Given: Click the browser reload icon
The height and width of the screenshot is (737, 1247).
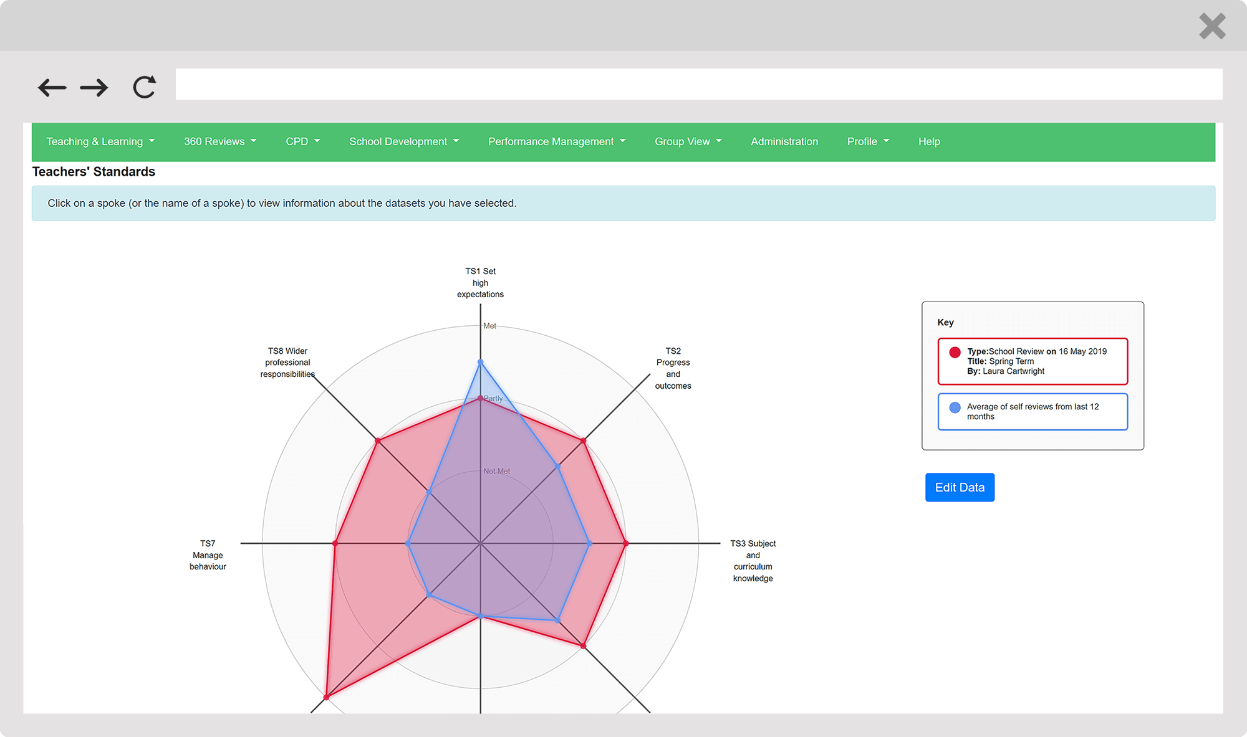Looking at the screenshot, I should coord(144,87).
